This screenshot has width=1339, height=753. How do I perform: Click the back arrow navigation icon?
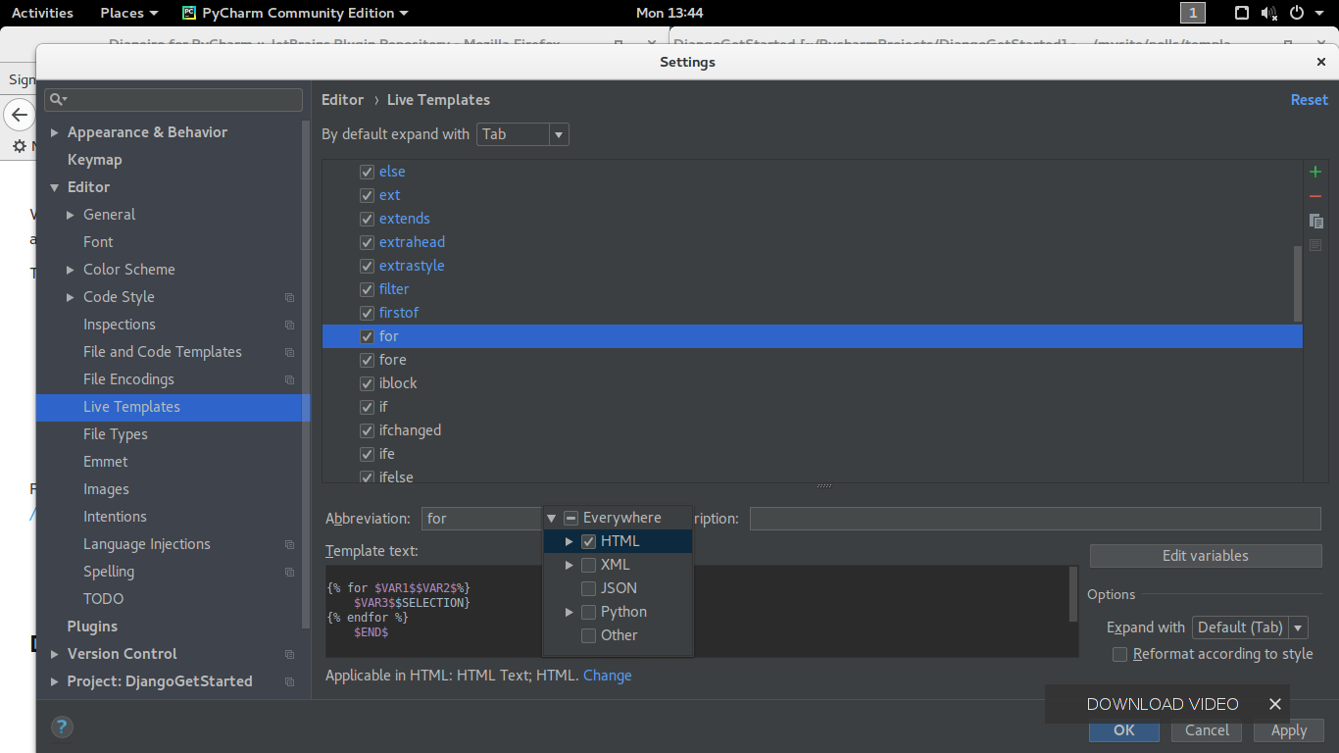pyautogui.click(x=20, y=114)
